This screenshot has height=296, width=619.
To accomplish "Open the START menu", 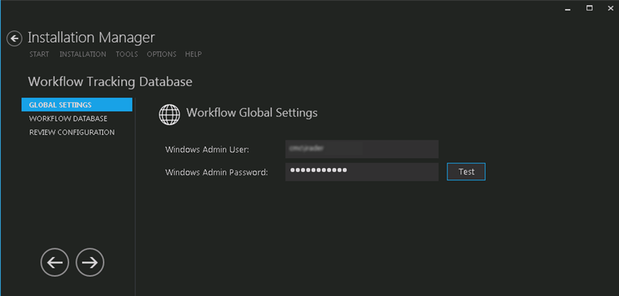I will point(39,54).
